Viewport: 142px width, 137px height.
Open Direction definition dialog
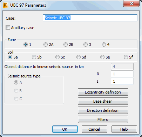click(x=103, y=110)
